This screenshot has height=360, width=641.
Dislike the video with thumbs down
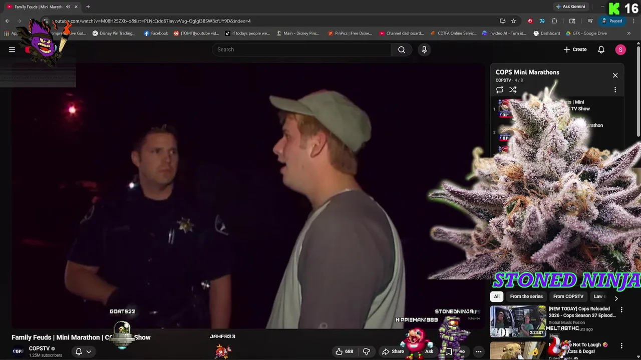366,351
